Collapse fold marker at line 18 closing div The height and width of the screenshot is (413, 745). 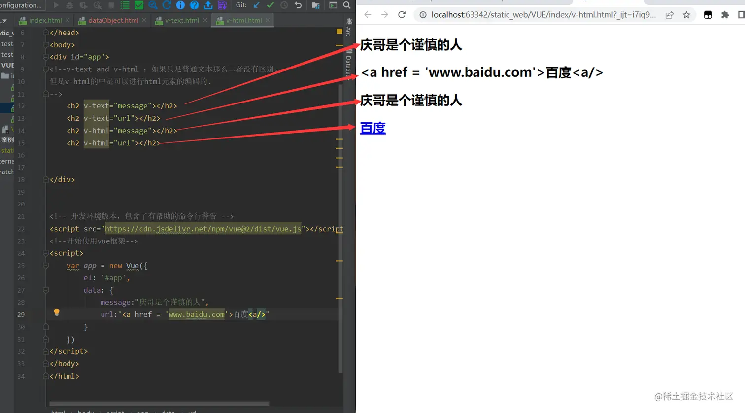pos(46,179)
